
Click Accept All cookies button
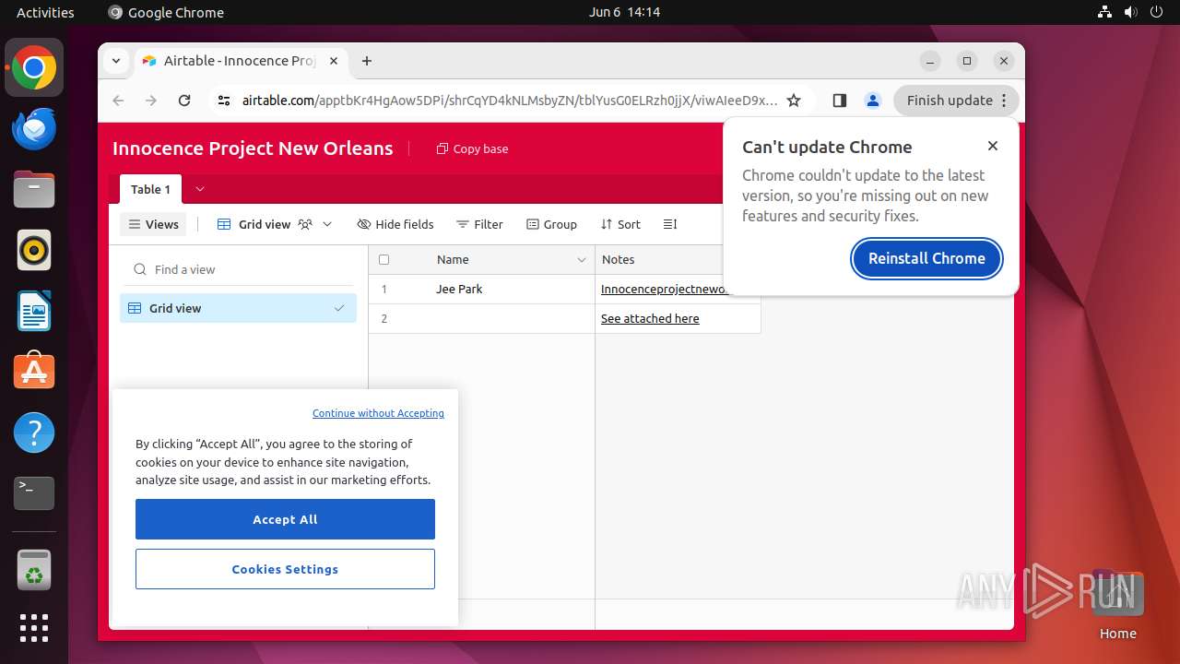(285, 519)
